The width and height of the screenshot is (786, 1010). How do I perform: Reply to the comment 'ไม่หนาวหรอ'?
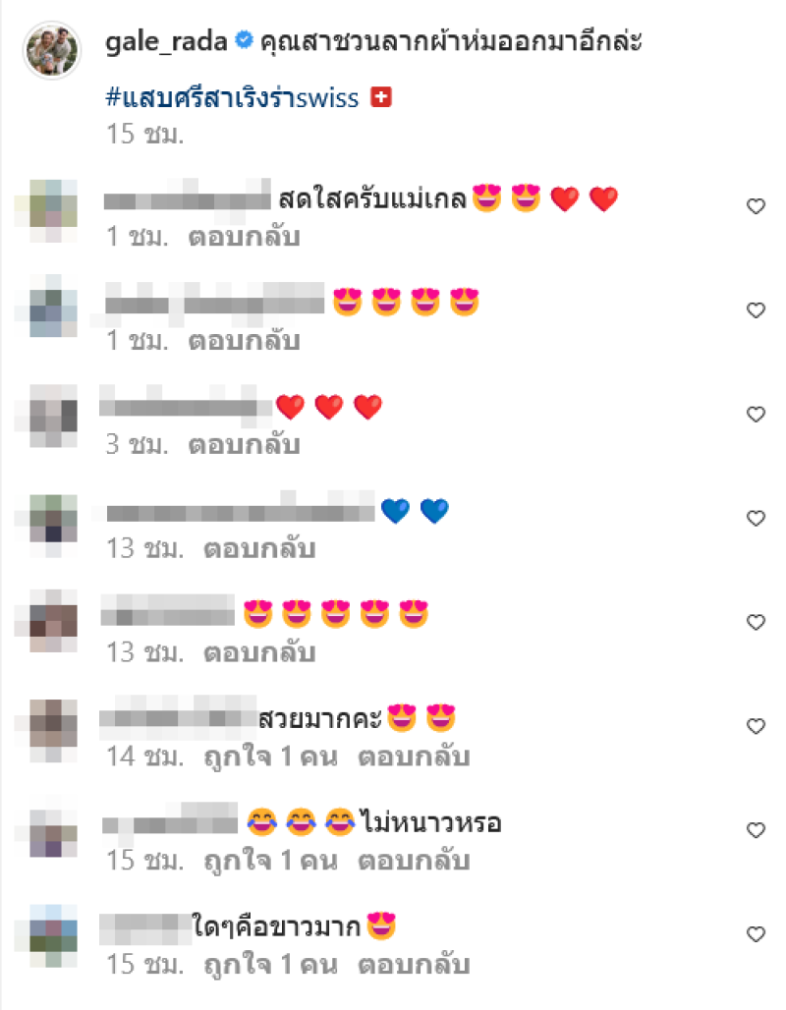415,862
